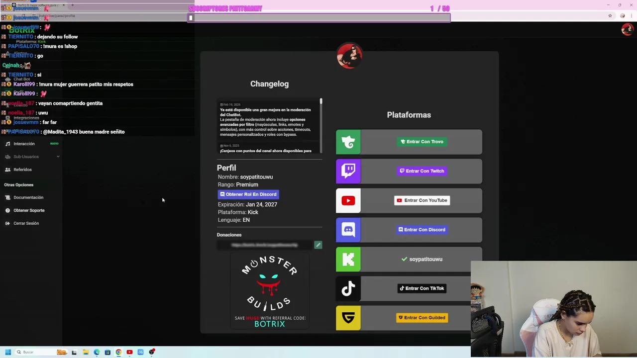Click chat message 'dejando su follow'
Screen dimensions: 637x358
(57, 37)
